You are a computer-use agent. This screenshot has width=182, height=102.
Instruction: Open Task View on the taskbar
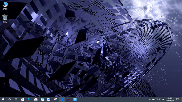pos(16,99)
